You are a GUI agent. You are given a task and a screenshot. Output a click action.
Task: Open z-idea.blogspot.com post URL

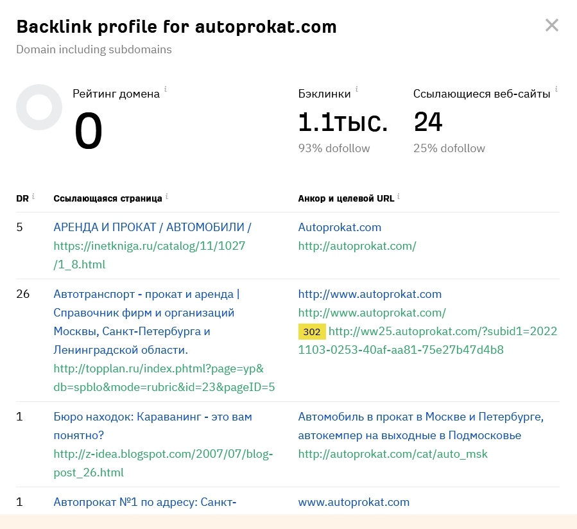163,463
